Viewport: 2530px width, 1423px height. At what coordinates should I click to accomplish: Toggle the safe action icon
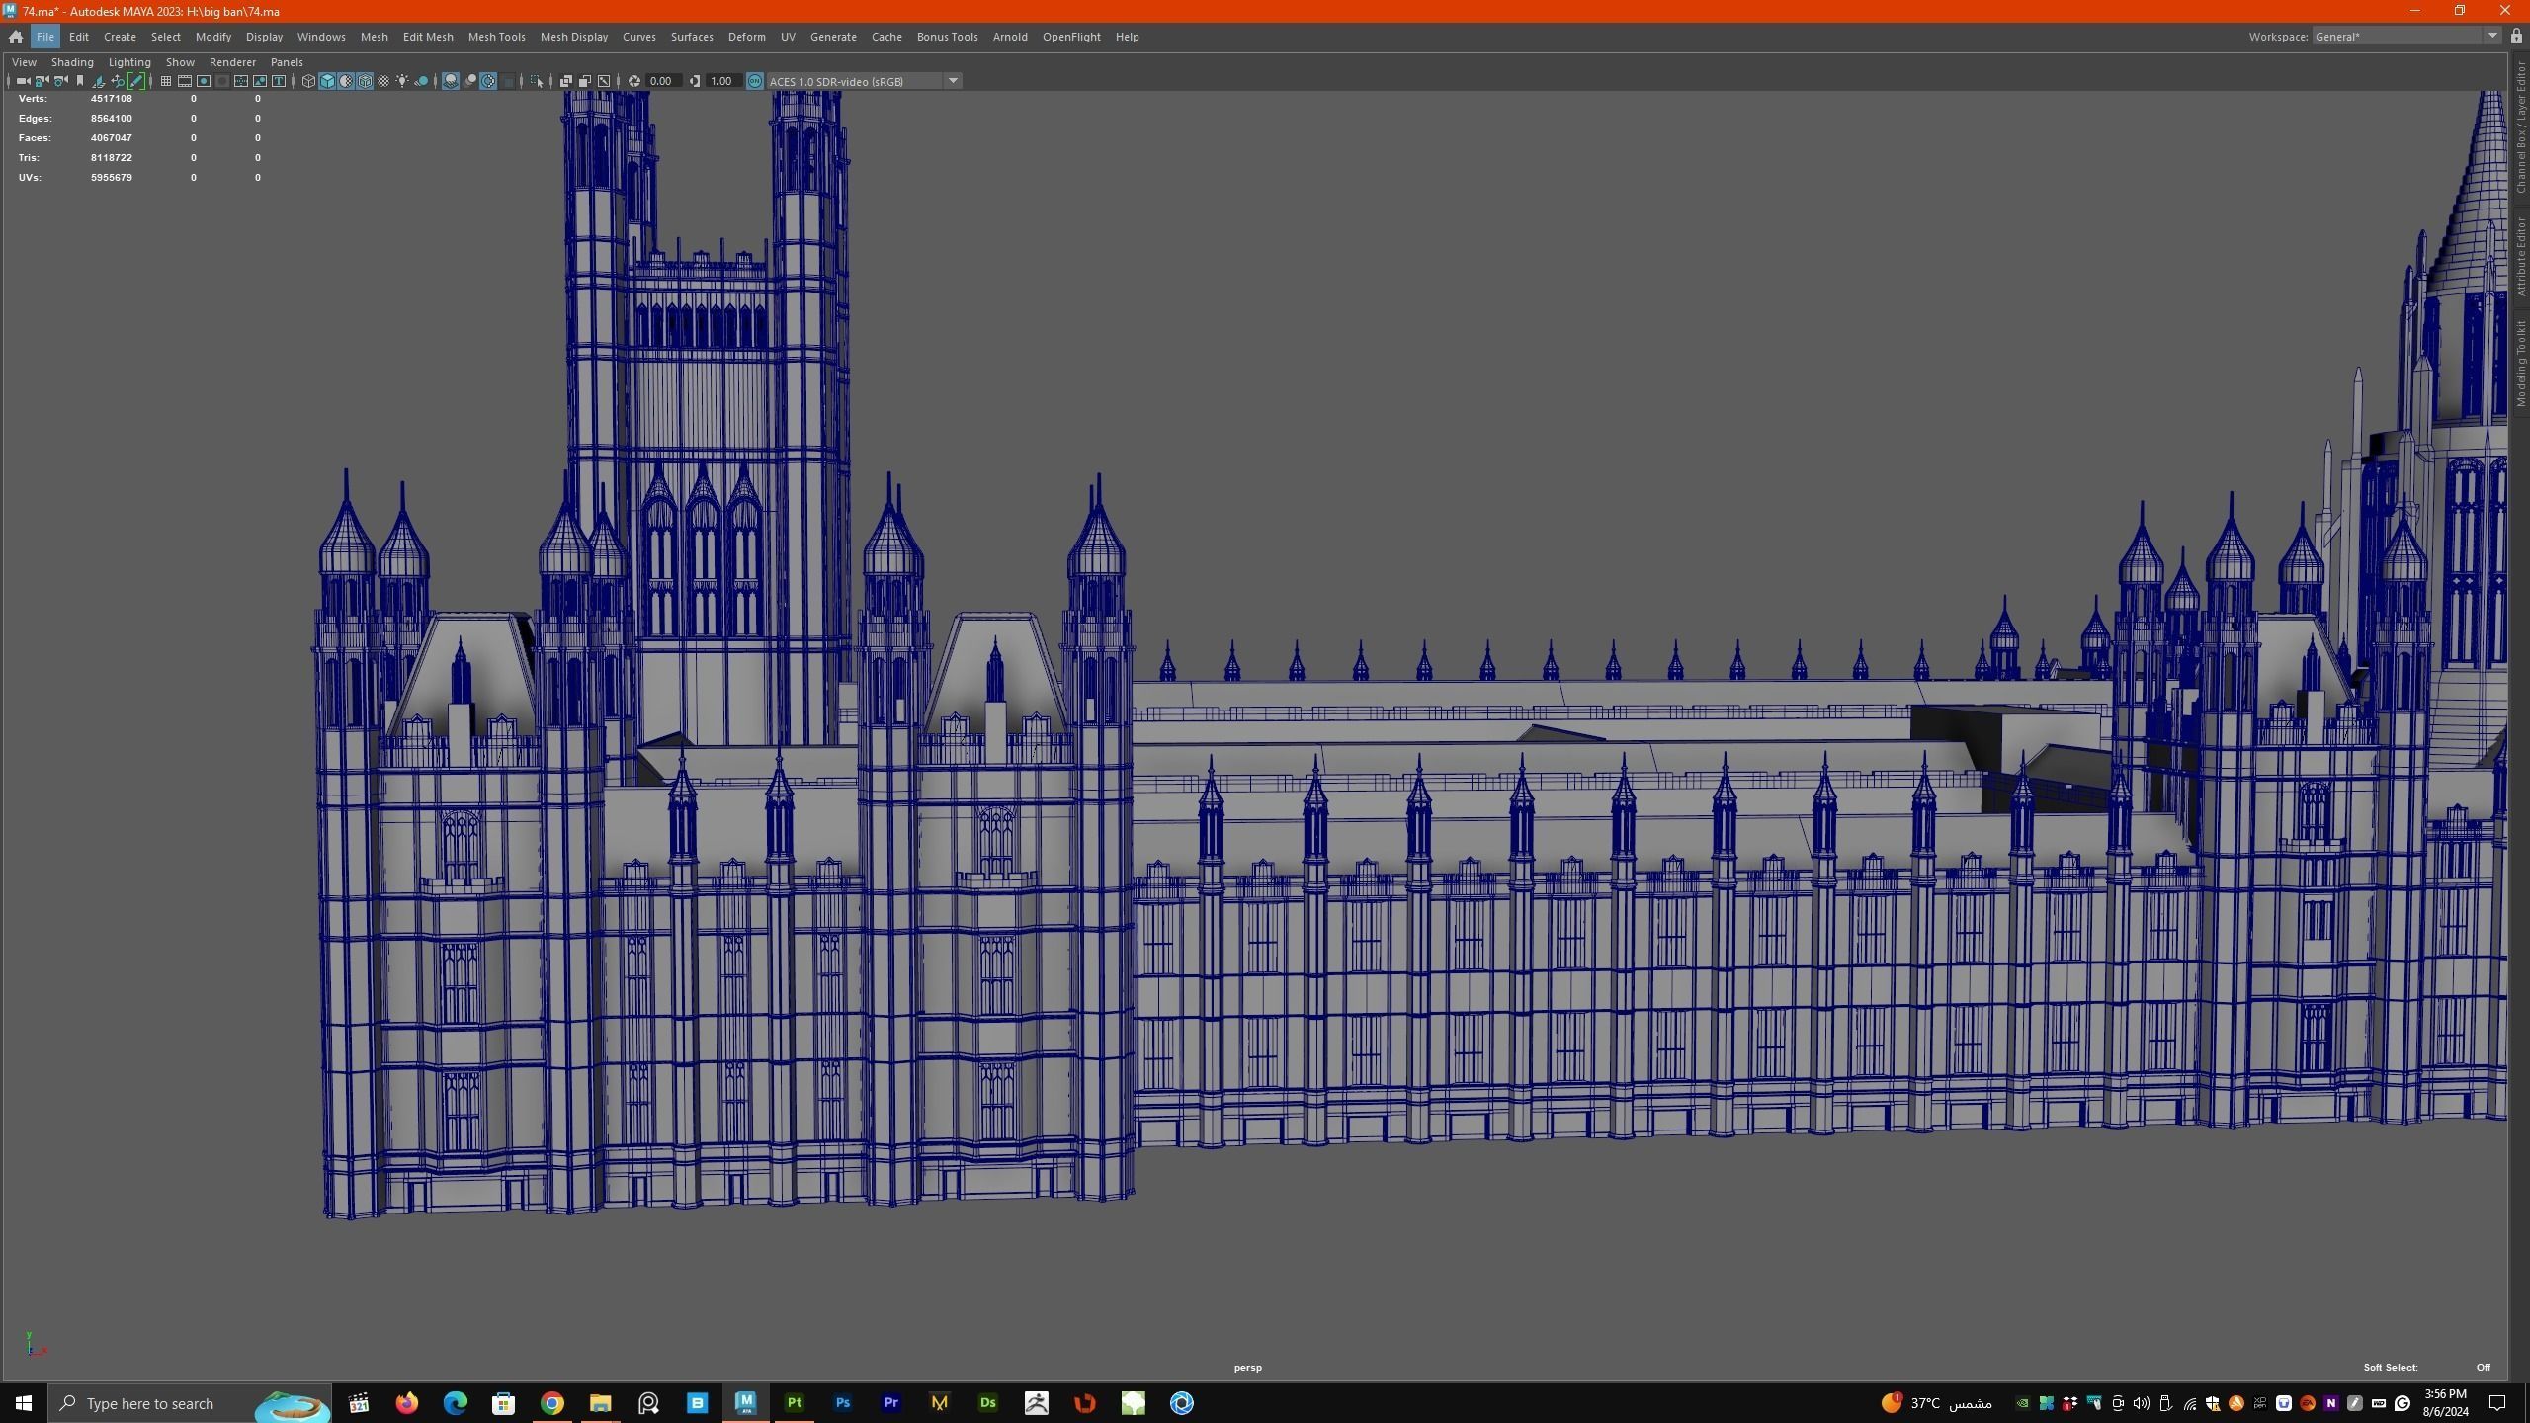[x=260, y=81]
